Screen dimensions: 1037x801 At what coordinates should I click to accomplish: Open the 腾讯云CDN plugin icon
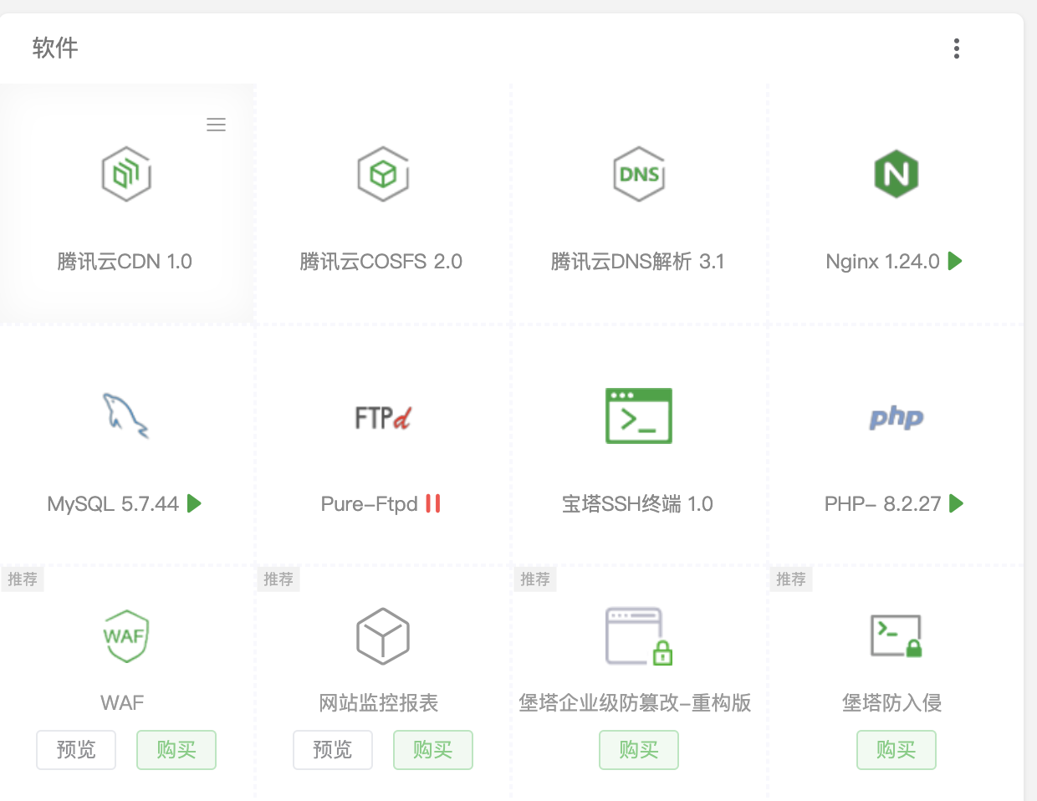(x=126, y=174)
